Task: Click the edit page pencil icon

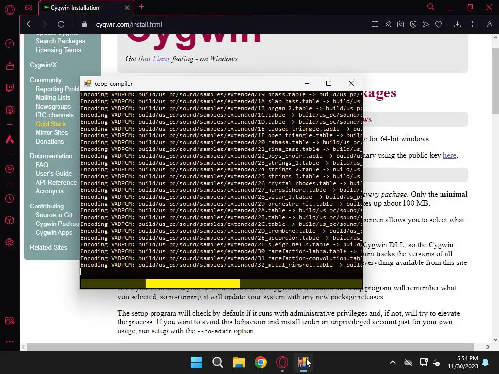Action: (387, 24)
